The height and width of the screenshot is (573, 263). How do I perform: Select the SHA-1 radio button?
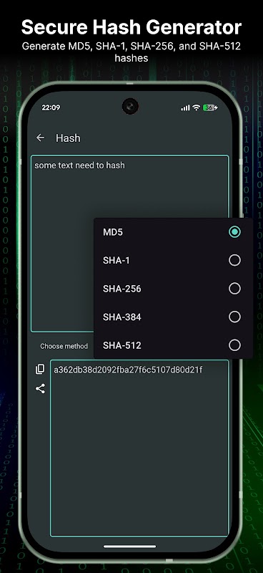(234, 260)
